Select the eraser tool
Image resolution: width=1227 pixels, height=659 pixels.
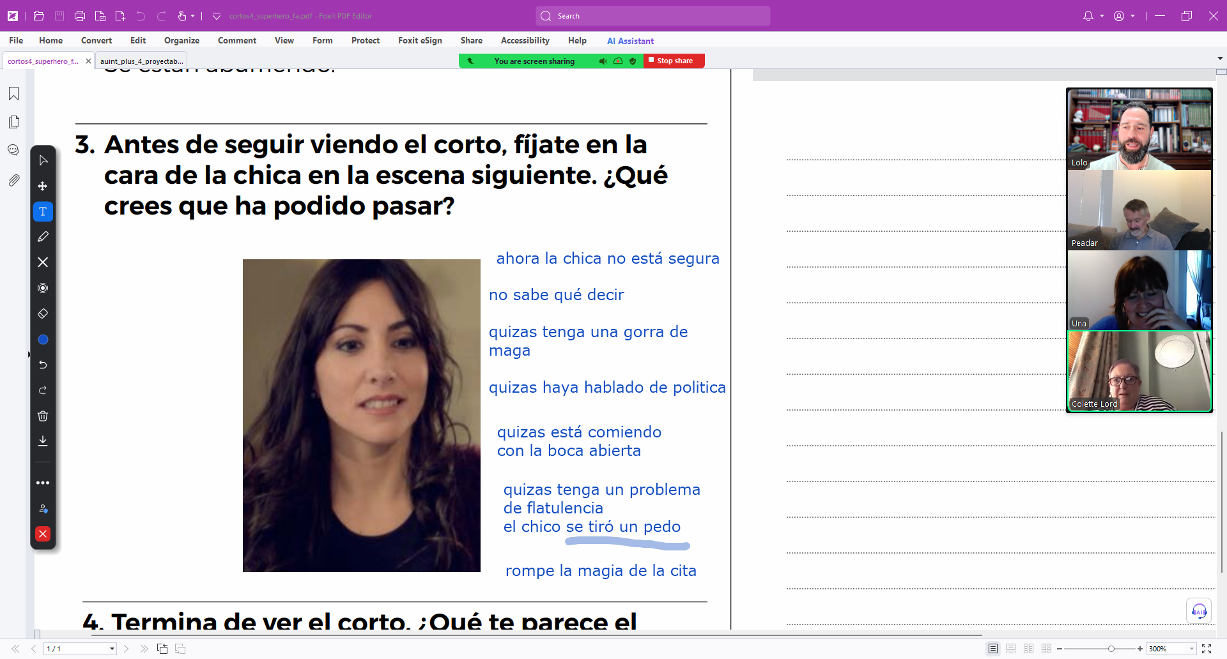point(43,314)
